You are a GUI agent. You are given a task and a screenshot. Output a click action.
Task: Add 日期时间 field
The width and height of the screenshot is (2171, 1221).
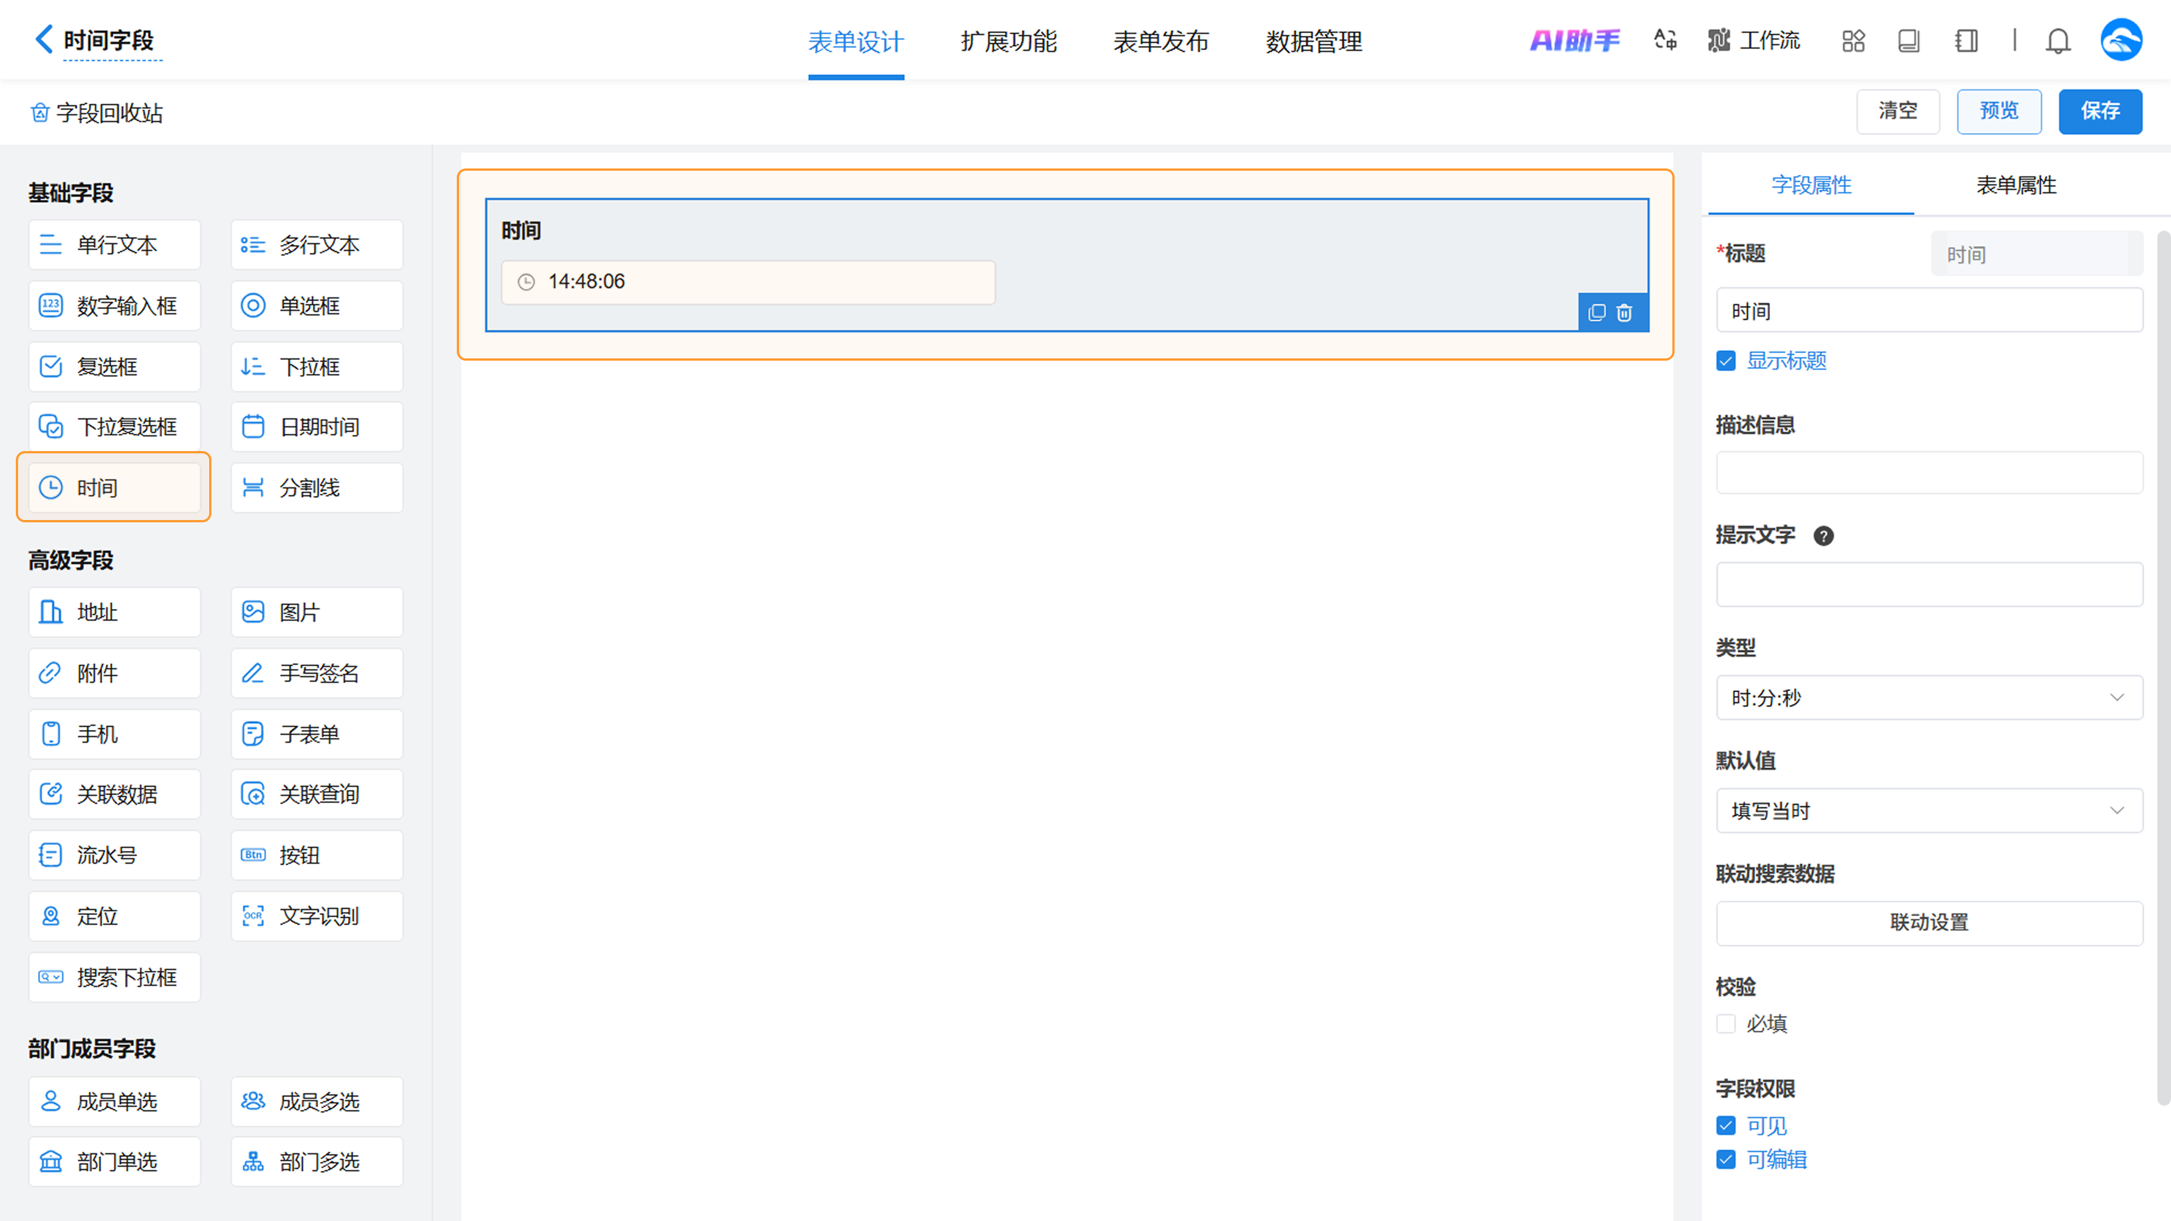point(317,427)
